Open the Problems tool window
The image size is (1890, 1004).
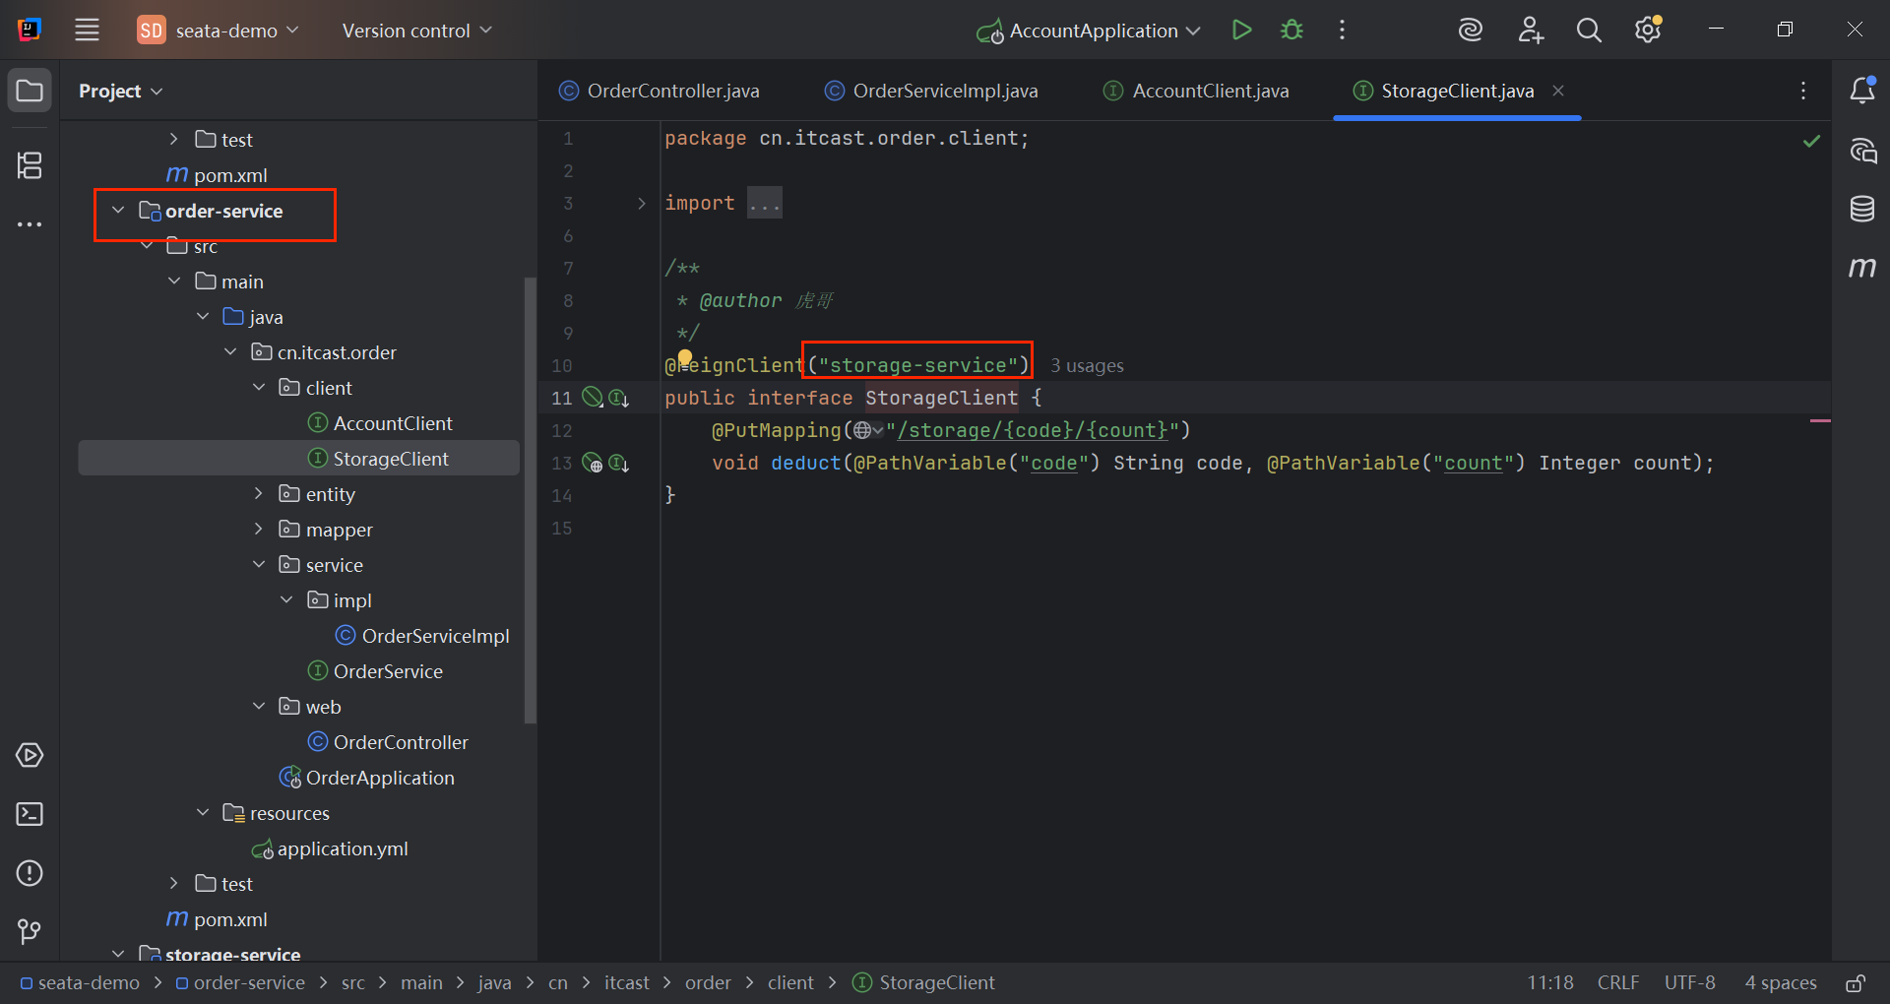(30, 873)
